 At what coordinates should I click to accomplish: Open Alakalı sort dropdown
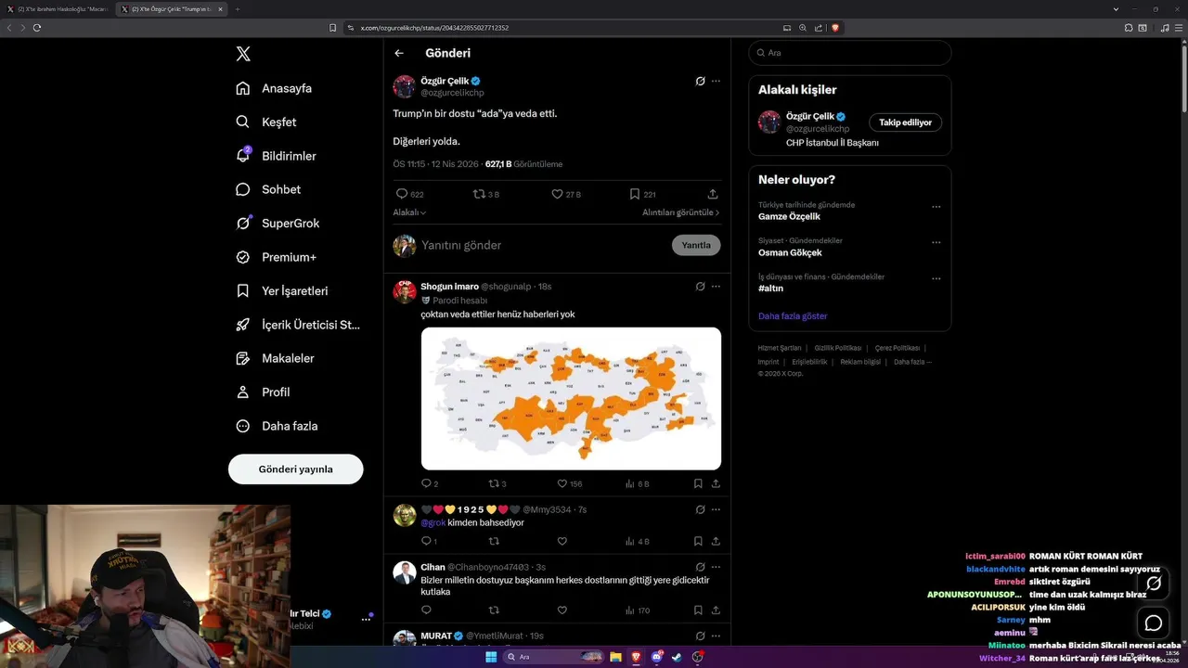pyautogui.click(x=409, y=212)
